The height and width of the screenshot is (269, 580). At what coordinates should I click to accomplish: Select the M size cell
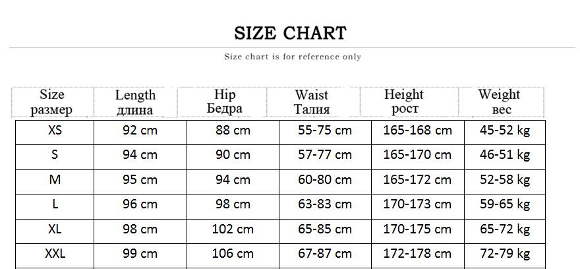(55, 179)
